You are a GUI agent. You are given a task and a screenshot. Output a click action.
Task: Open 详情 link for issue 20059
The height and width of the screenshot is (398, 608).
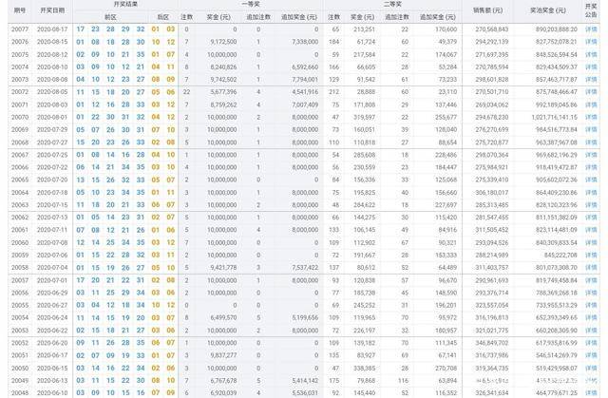591,255
